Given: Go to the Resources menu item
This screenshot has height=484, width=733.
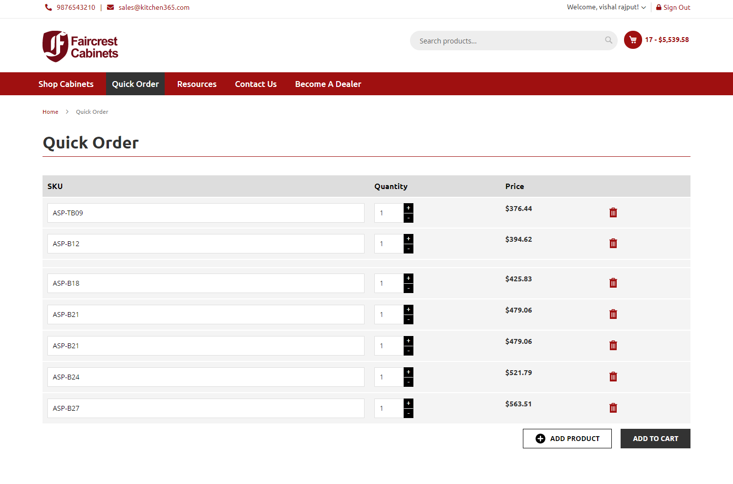Looking at the screenshot, I should [x=196, y=84].
